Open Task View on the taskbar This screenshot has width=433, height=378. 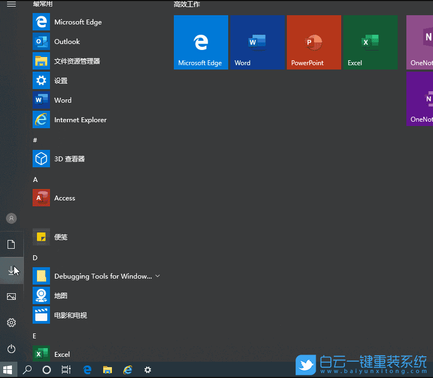click(x=66, y=370)
